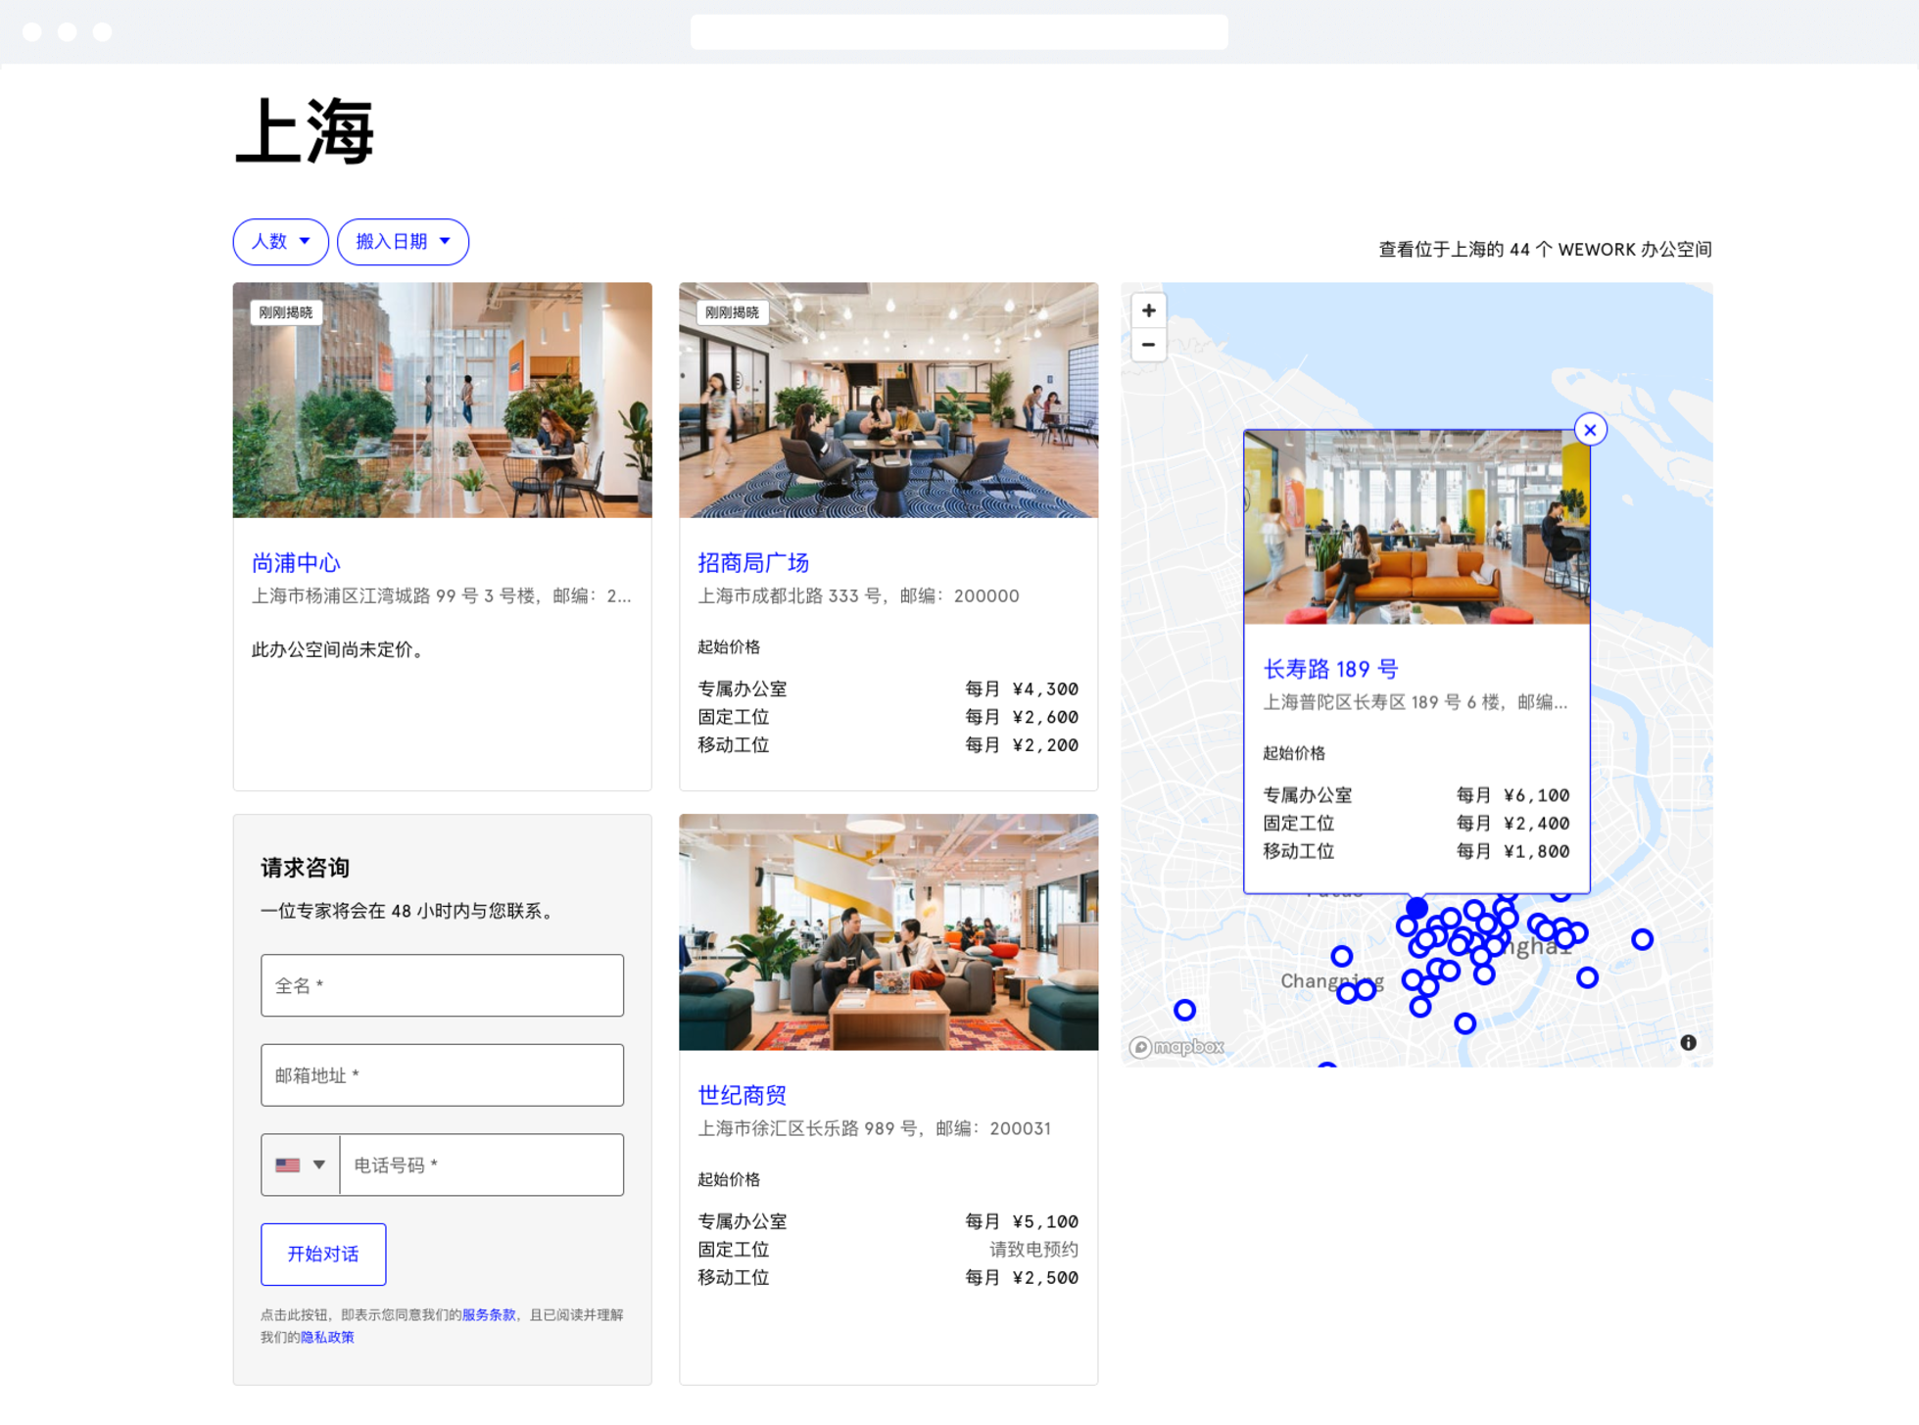Screen dimensions: 1919x1425
Task: Open the country code flag dropdown
Action: 300,1164
